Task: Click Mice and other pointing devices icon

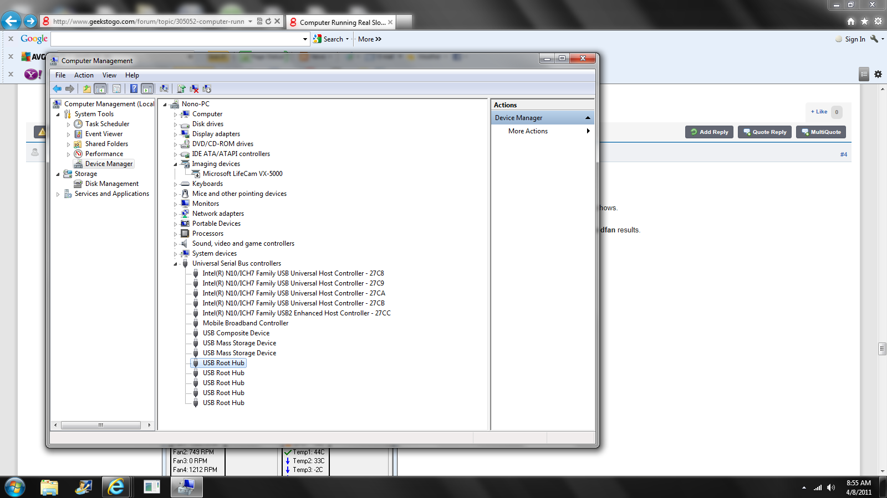Action: tap(185, 194)
